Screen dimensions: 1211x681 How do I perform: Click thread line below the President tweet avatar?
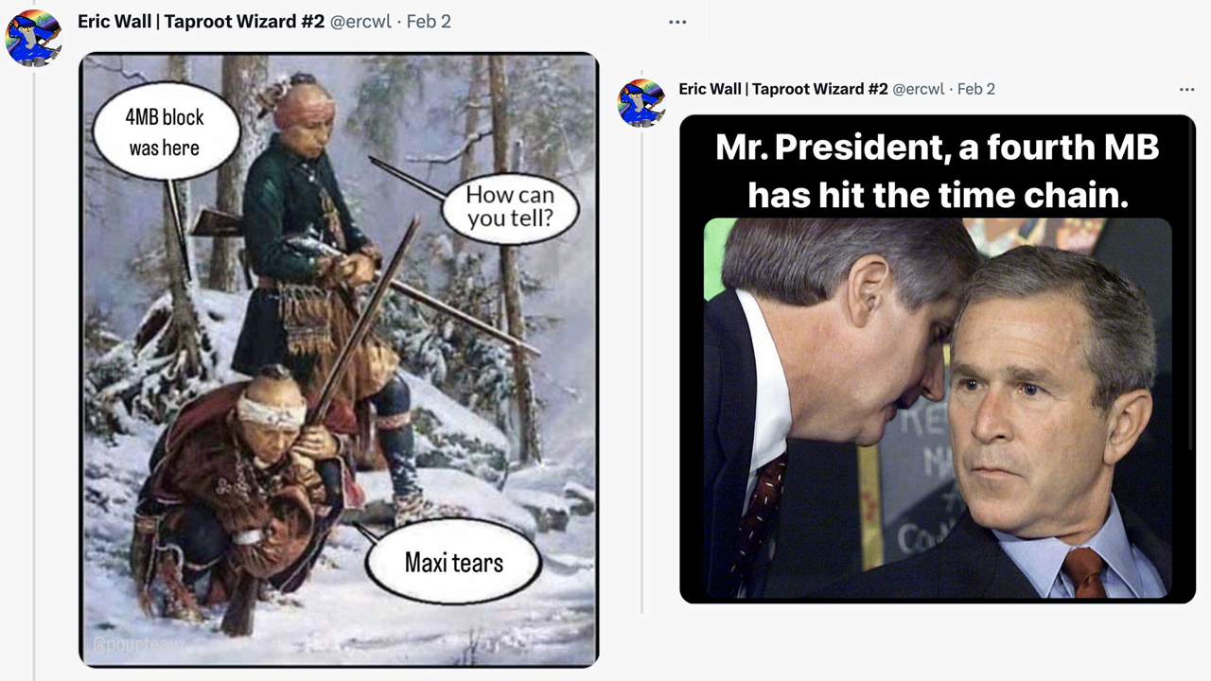(641, 378)
